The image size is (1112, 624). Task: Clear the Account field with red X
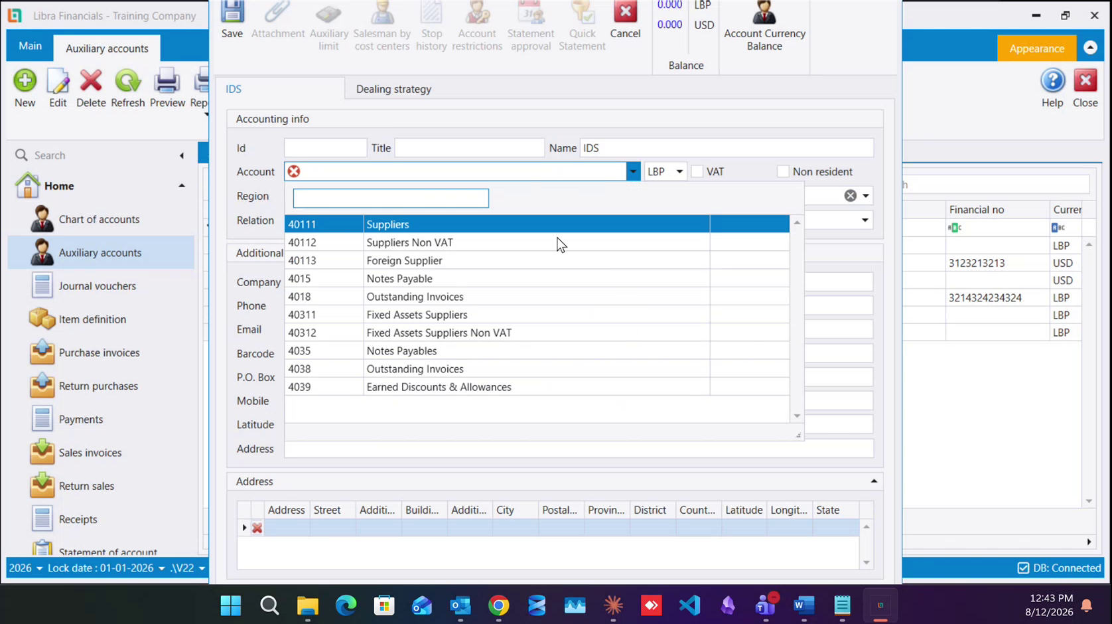click(x=294, y=171)
